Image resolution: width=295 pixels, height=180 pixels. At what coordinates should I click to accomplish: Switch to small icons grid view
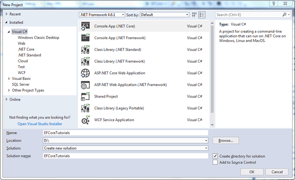point(194,15)
